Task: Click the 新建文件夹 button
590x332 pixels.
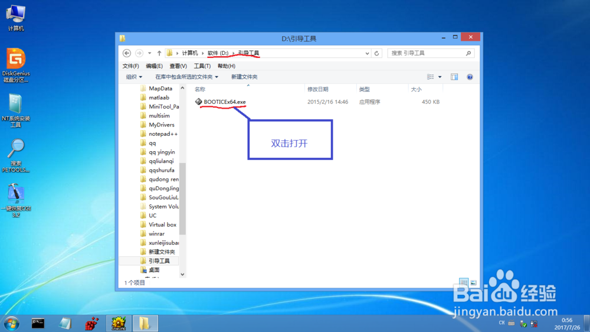Action: (x=244, y=77)
